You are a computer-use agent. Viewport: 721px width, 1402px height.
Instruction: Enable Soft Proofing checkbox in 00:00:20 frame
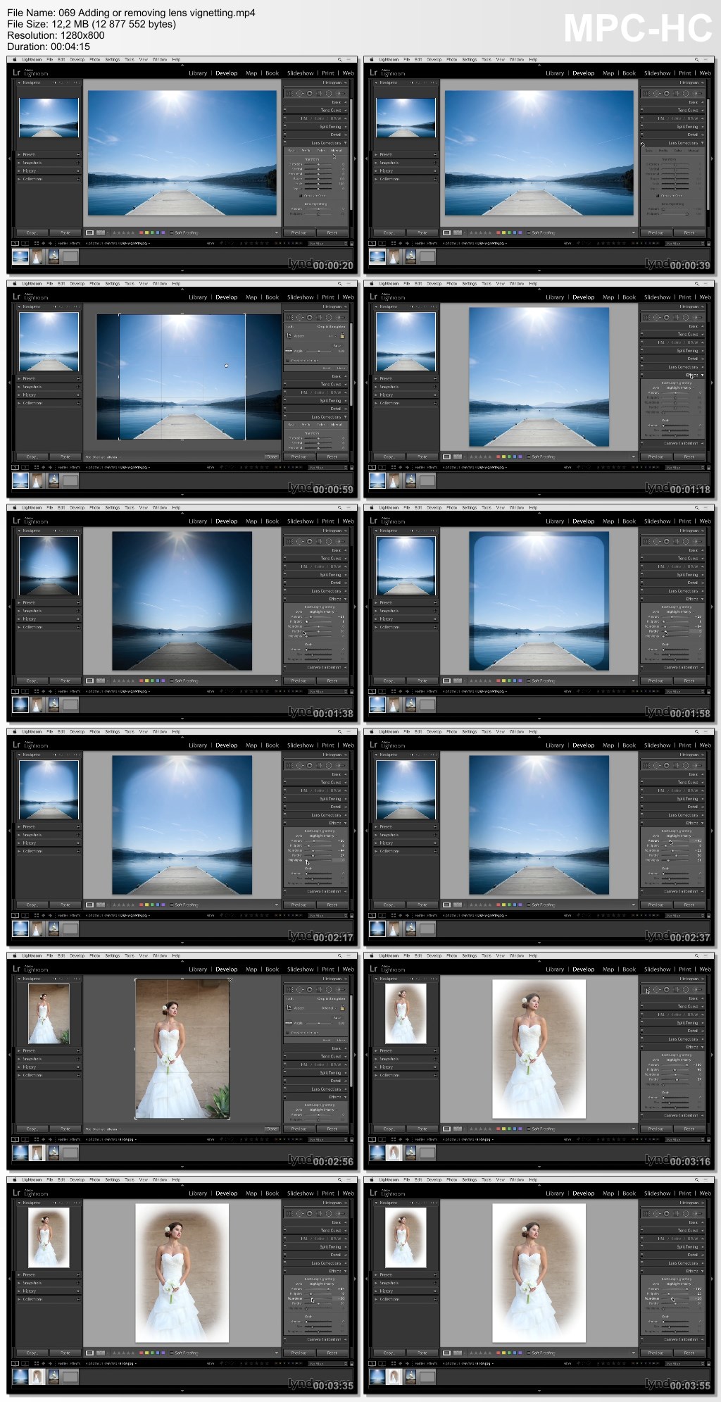pyautogui.click(x=172, y=232)
